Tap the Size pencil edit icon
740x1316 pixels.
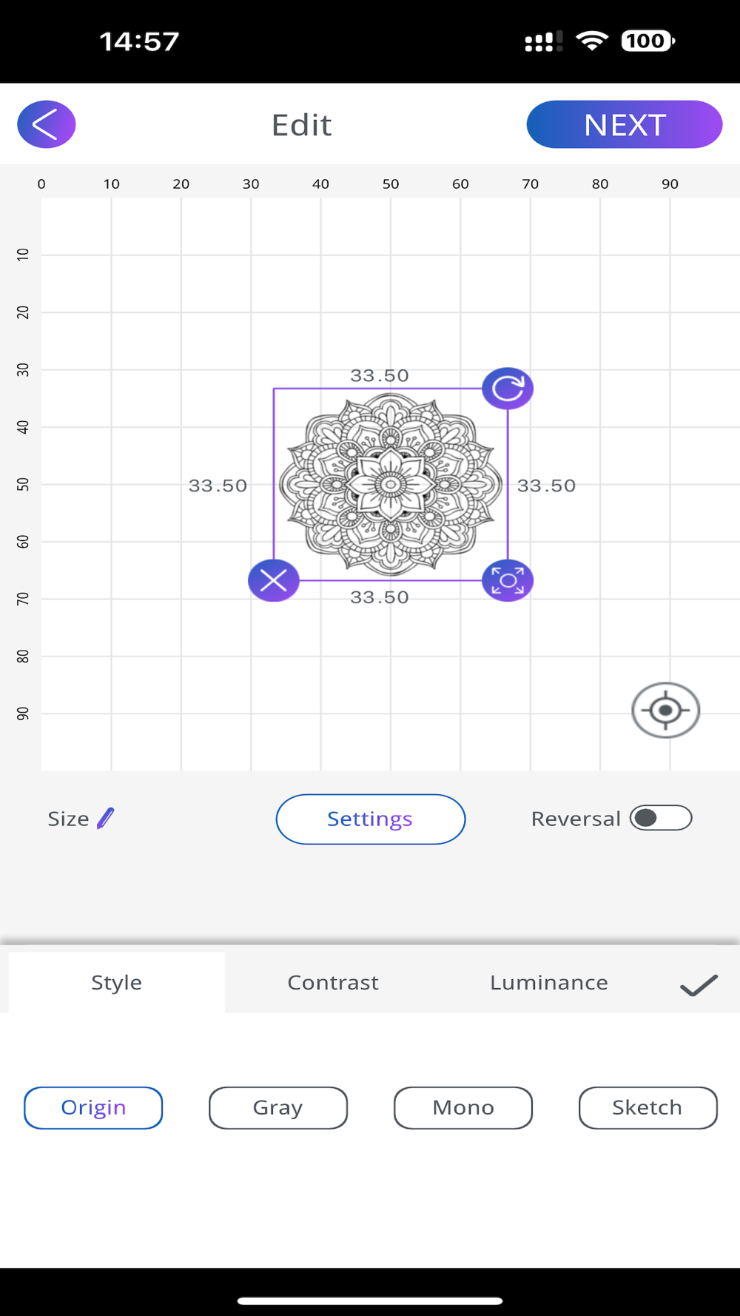click(x=106, y=819)
